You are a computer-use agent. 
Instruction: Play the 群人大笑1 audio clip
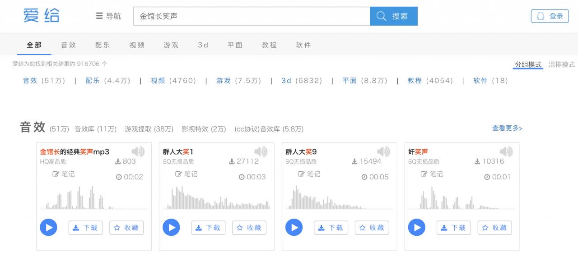(x=171, y=227)
